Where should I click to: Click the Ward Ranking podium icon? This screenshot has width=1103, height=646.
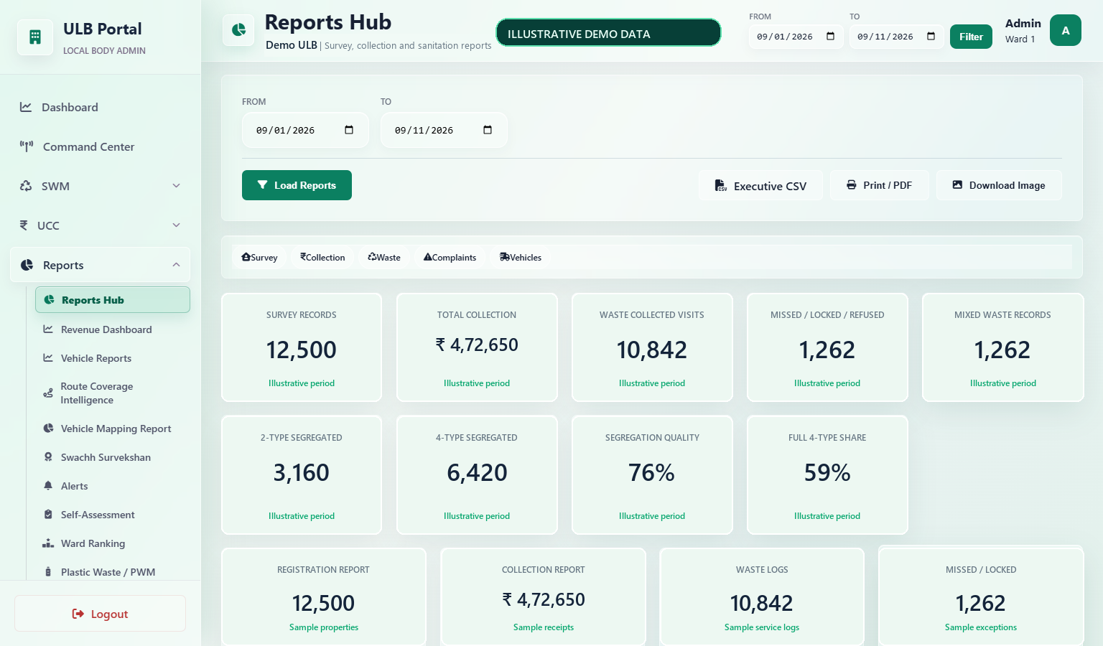point(48,543)
